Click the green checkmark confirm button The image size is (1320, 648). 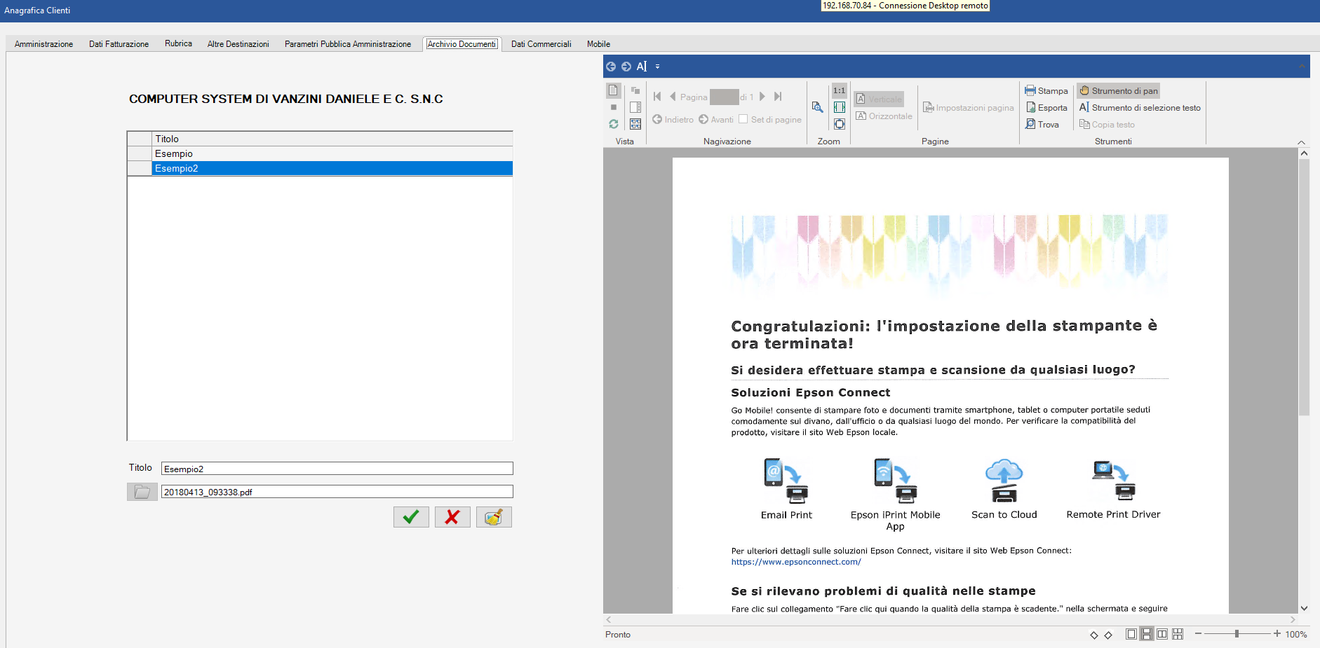pos(411,517)
